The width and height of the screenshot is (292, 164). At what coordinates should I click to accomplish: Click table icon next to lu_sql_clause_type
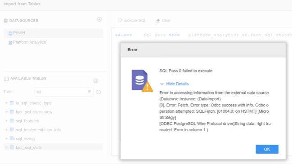(x=12, y=103)
